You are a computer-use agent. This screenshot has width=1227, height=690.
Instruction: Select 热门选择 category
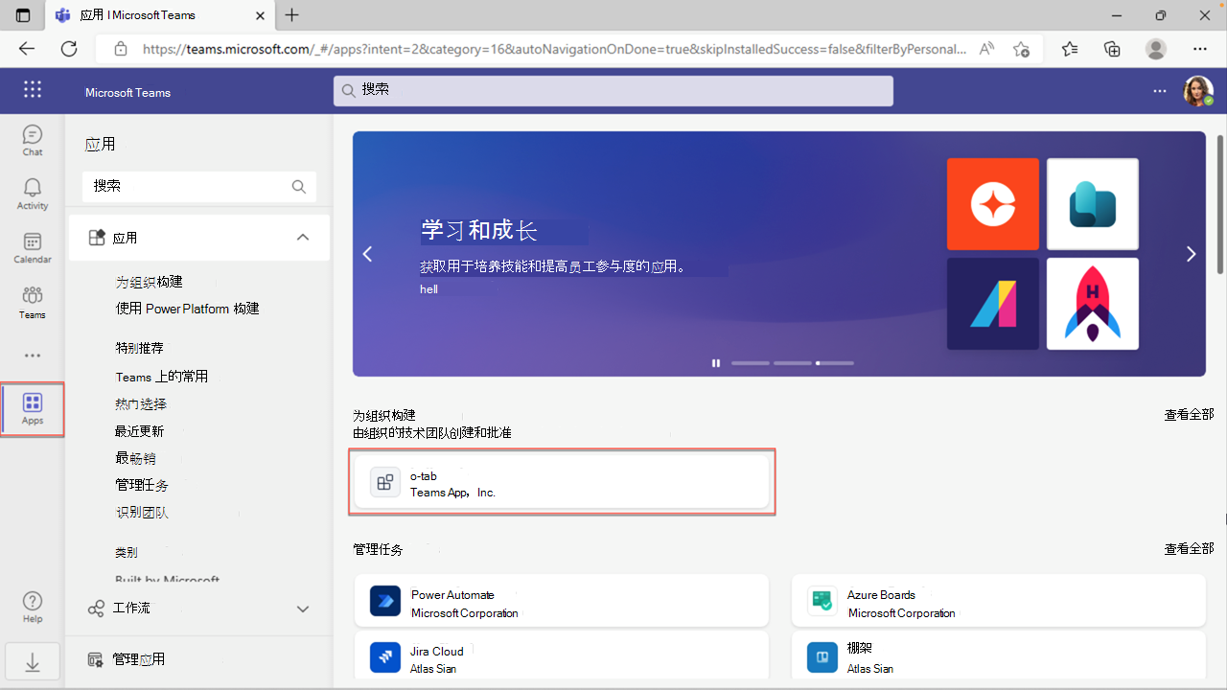point(141,404)
